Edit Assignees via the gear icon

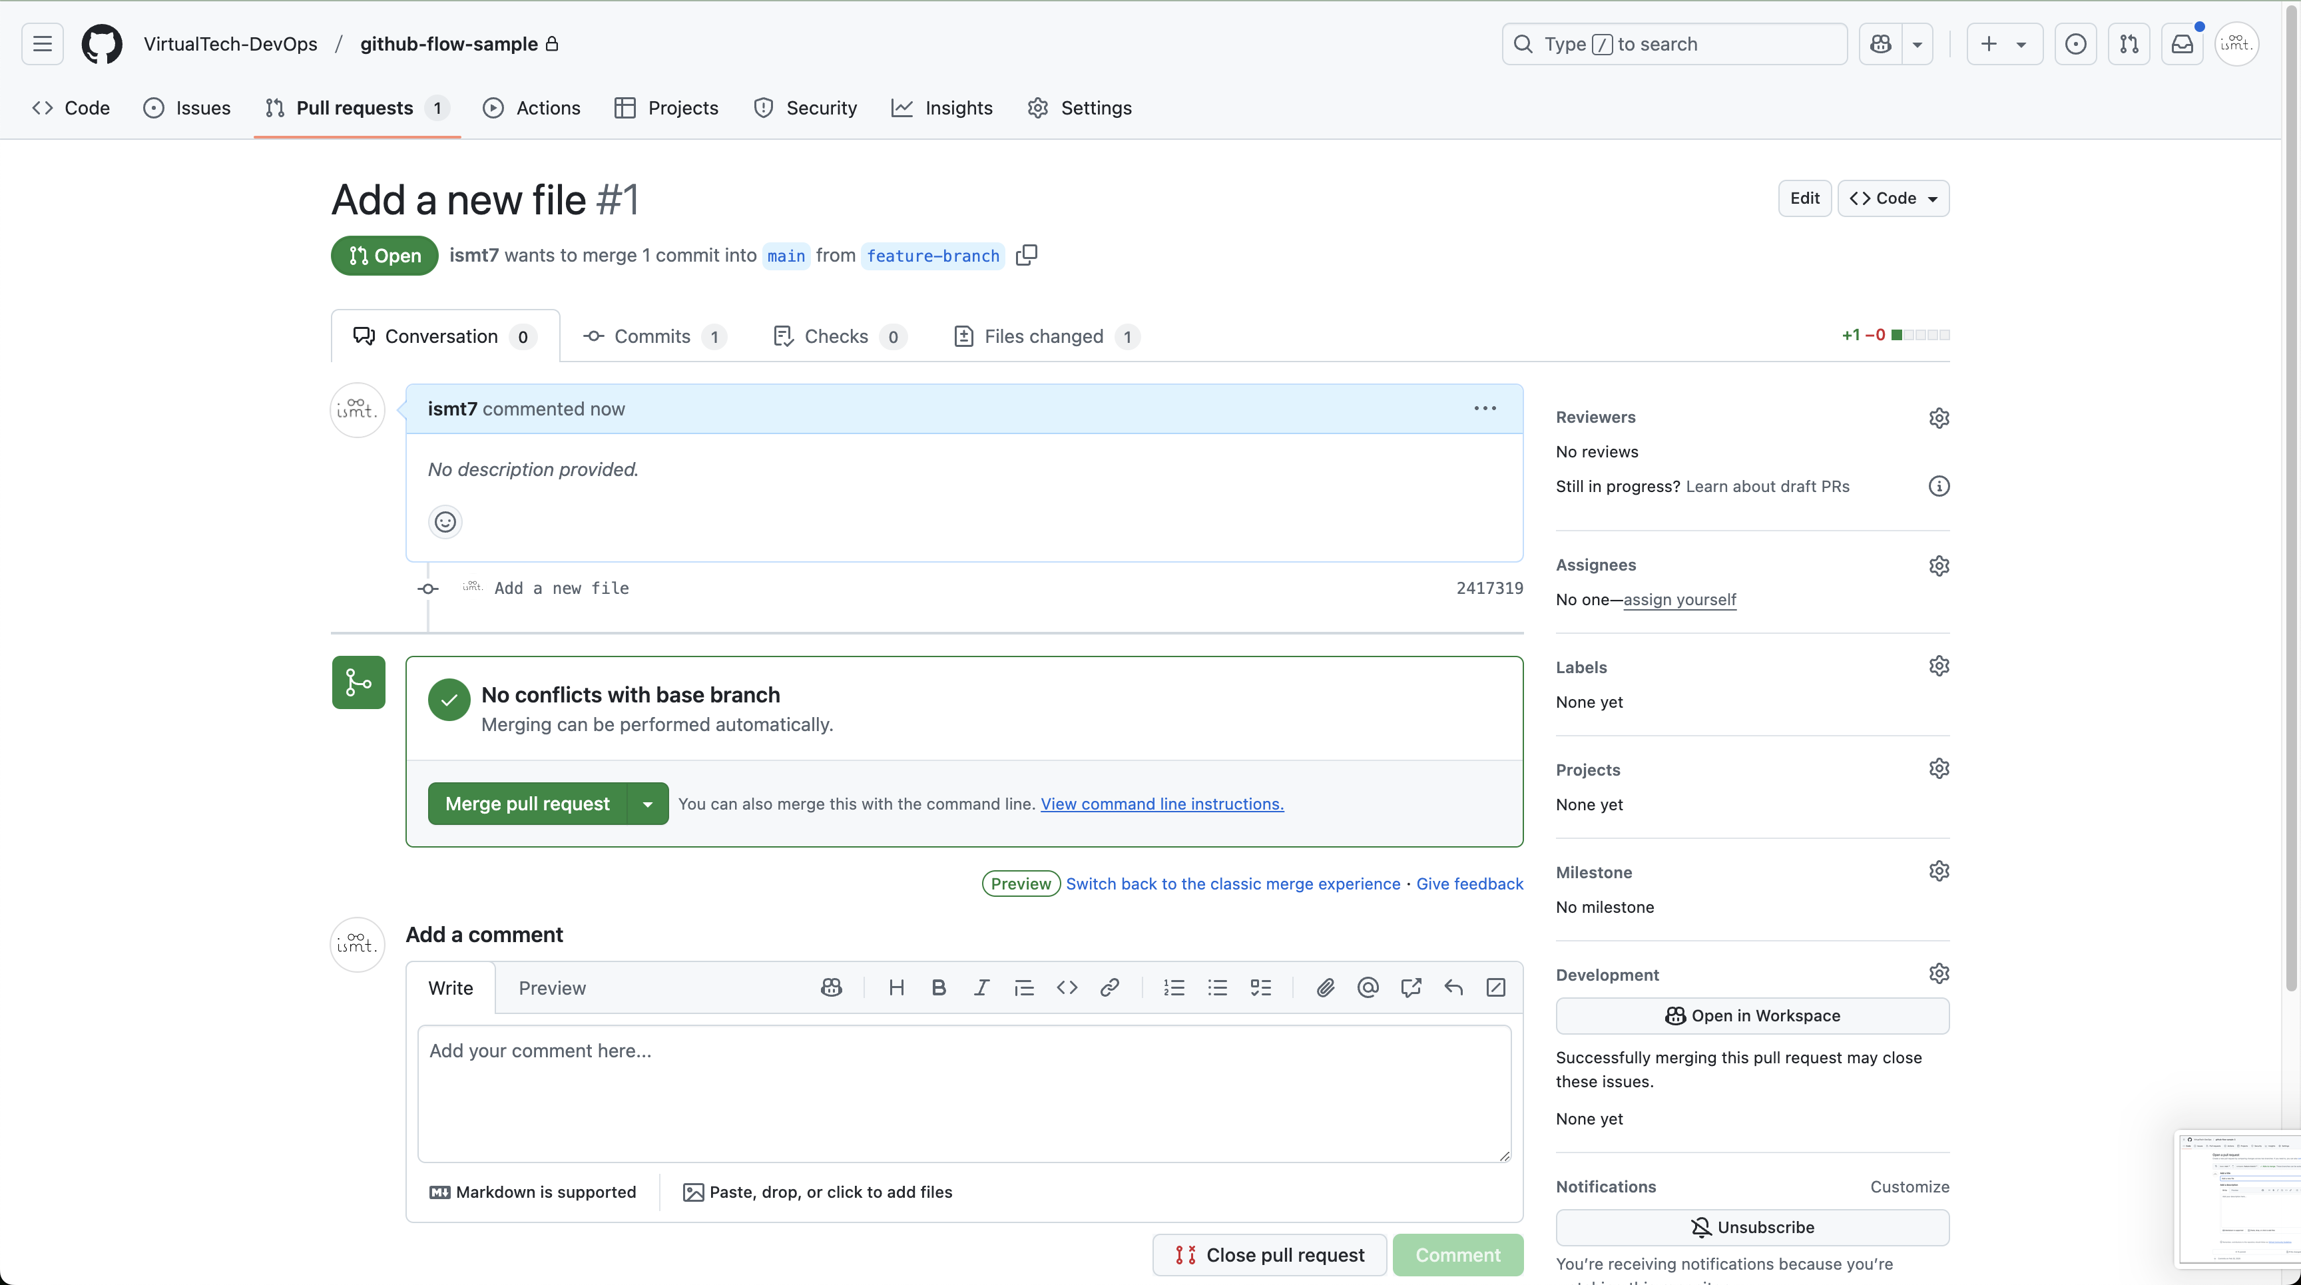pyautogui.click(x=1939, y=566)
